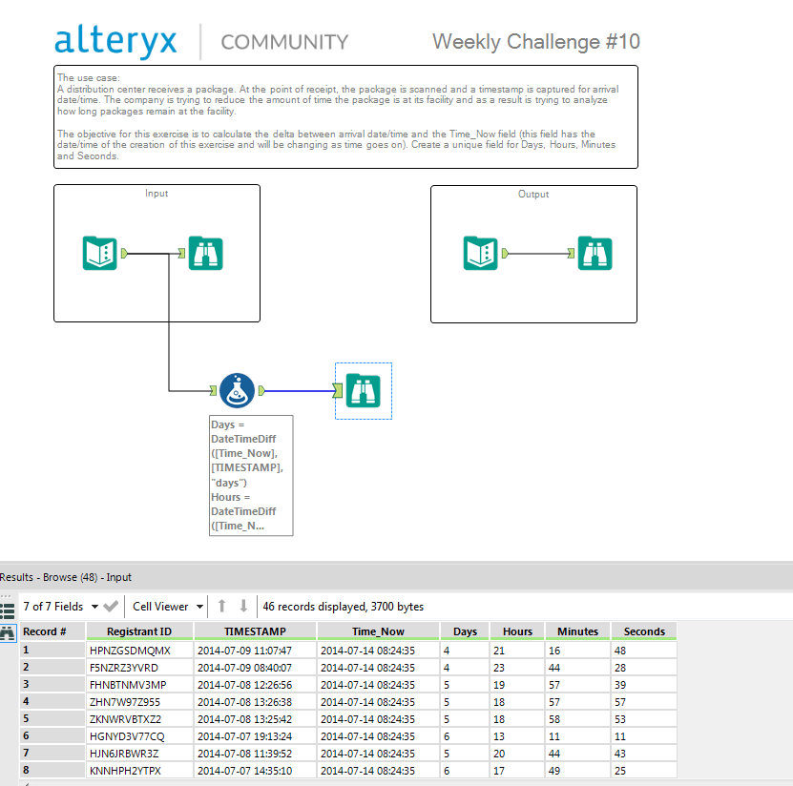Select the Formula tool on the canvas
The width and height of the screenshot is (793, 786).
click(237, 390)
